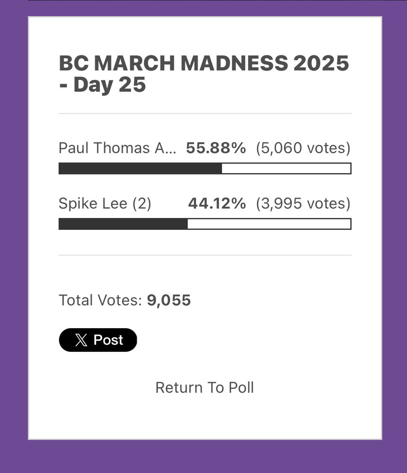
Task: Click the Total Votes 9,055 figure
Action: coord(169,300)
